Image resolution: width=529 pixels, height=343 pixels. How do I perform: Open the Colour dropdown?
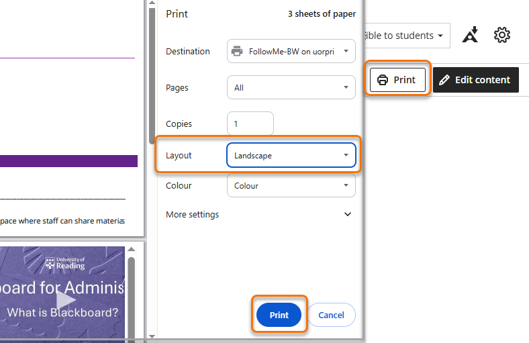[x=291, y=186]
